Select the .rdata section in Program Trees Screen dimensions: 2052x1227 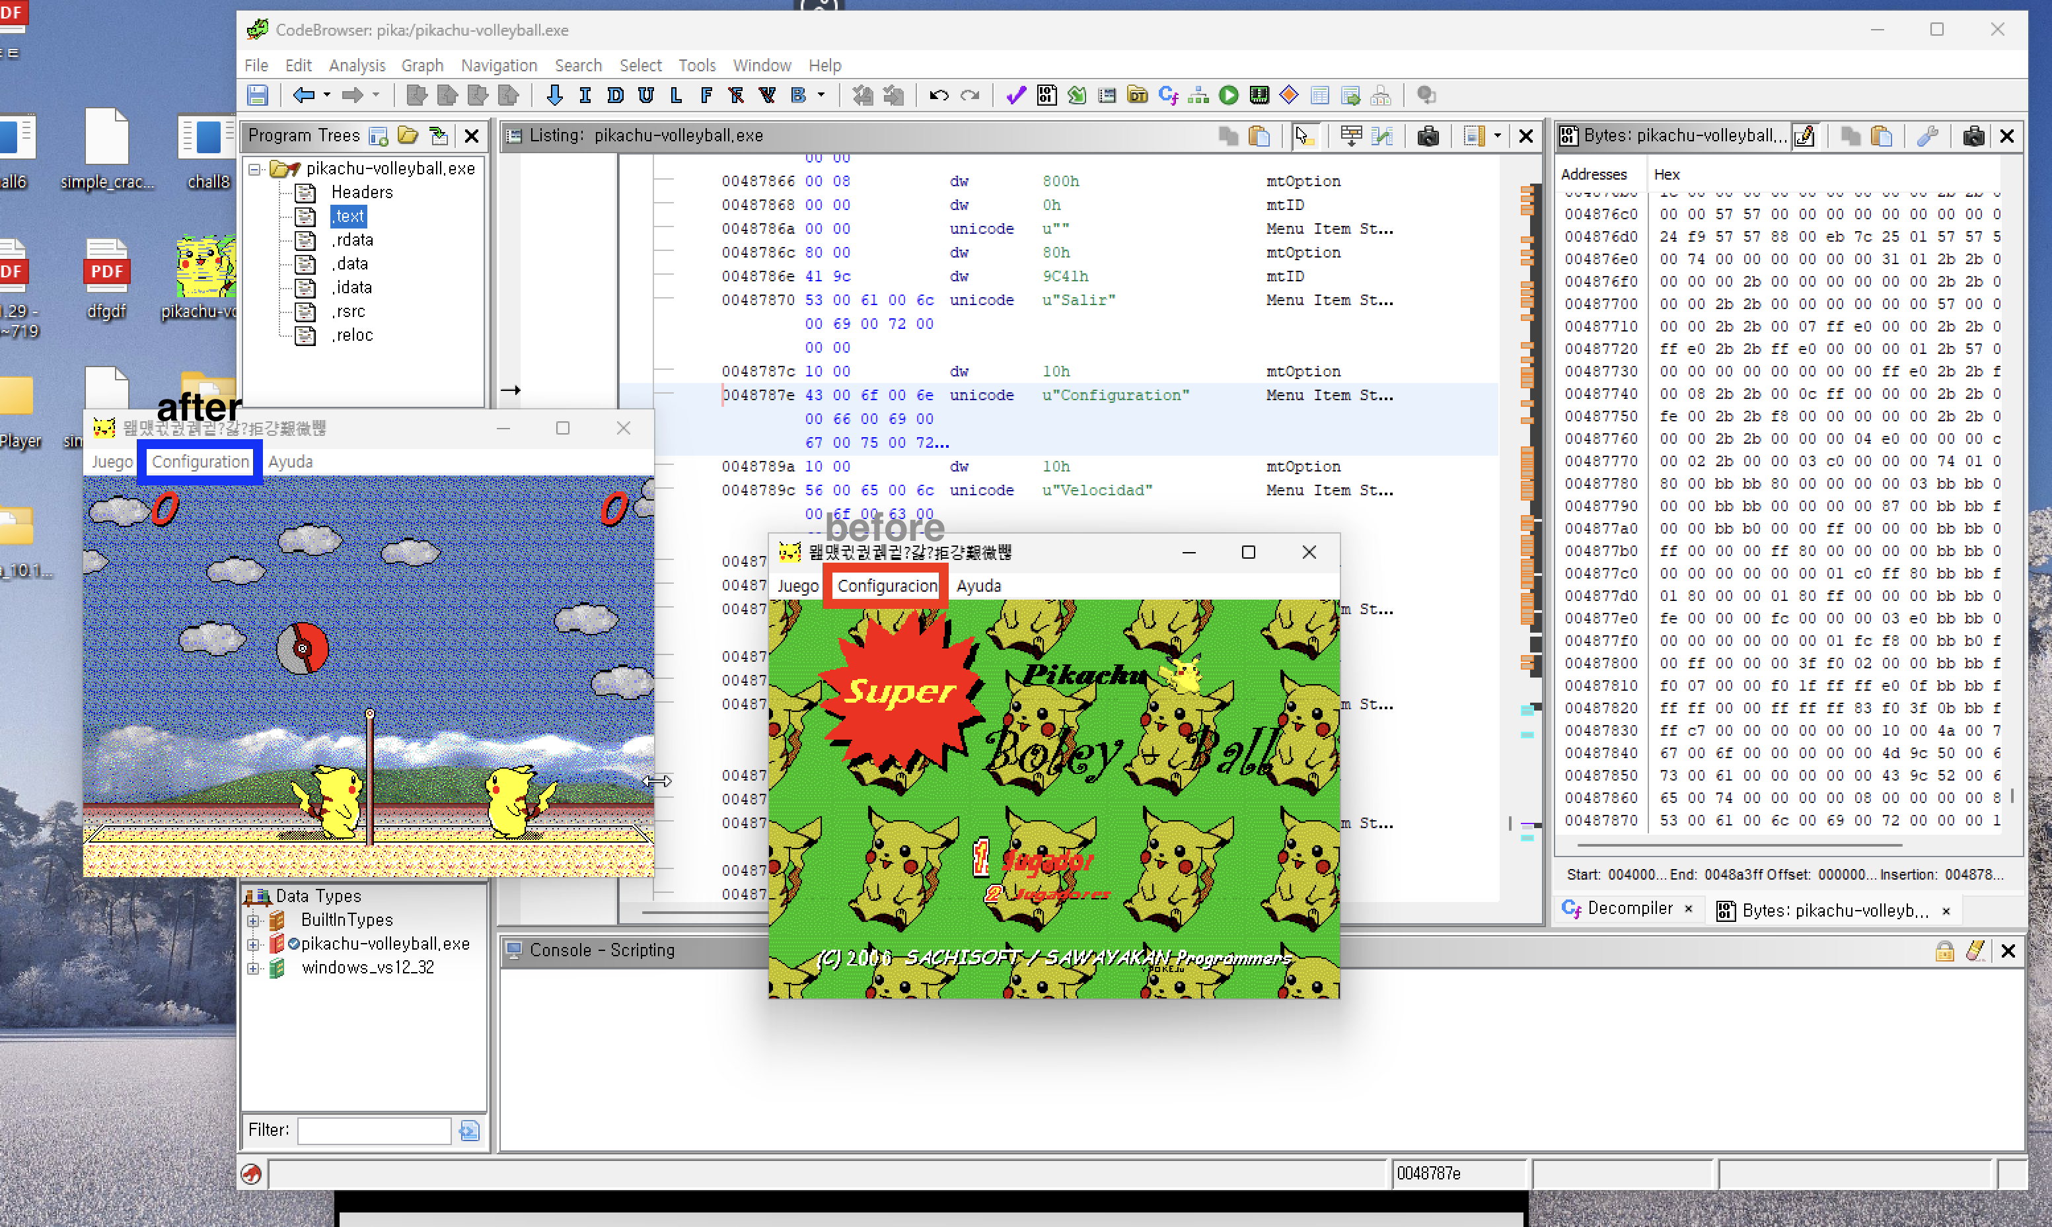[352, 240]
